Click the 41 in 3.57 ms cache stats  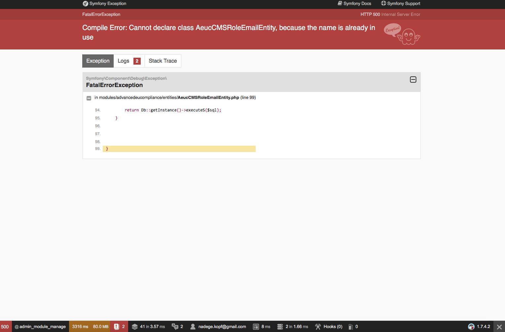tap(152, 327)
